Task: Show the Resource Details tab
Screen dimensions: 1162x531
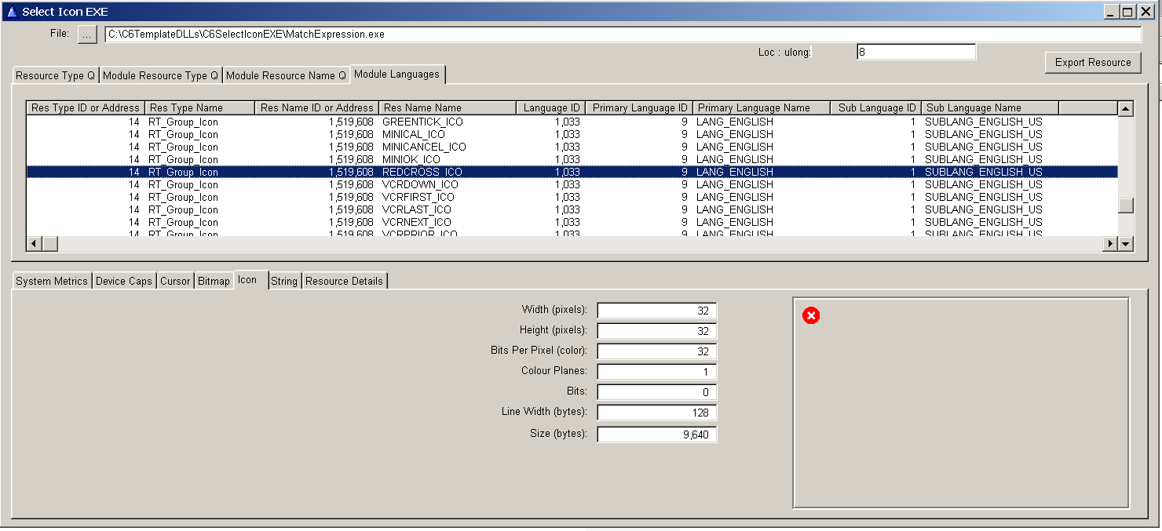Action: pos(344,281)
